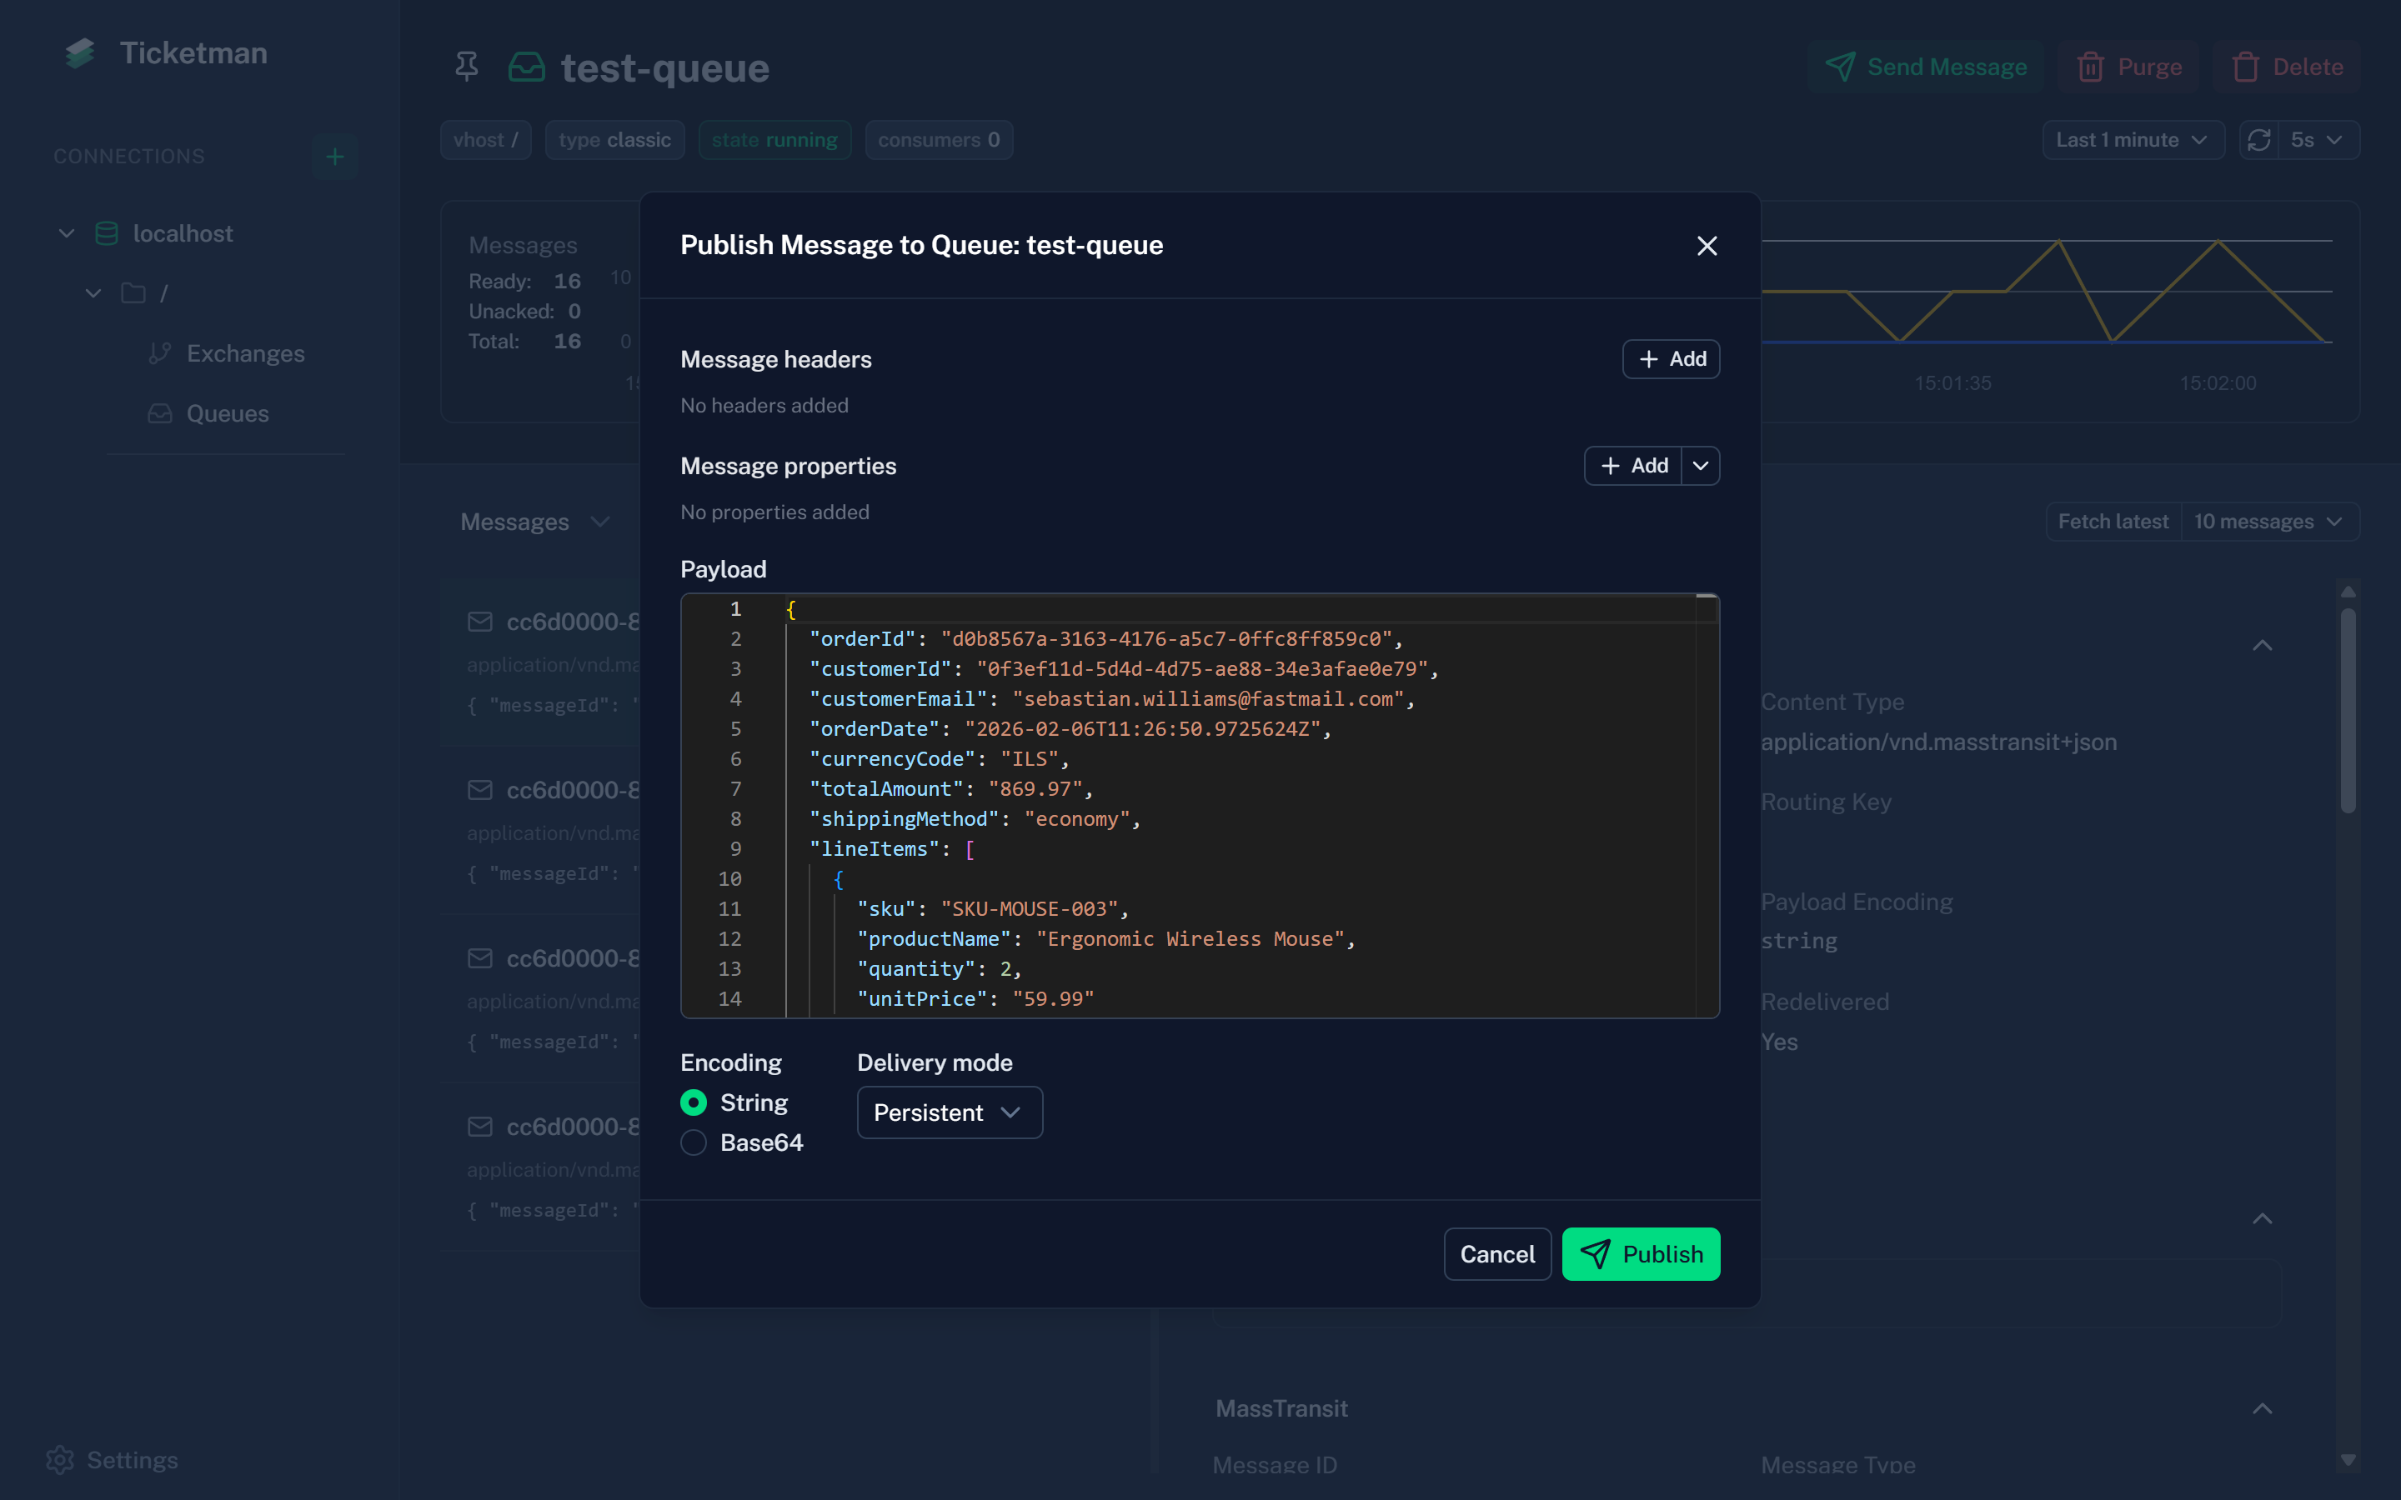The image size is (2401, 1500).
Task: Select the Base64 encoding radio button
Action: [x=694, y=1142]
